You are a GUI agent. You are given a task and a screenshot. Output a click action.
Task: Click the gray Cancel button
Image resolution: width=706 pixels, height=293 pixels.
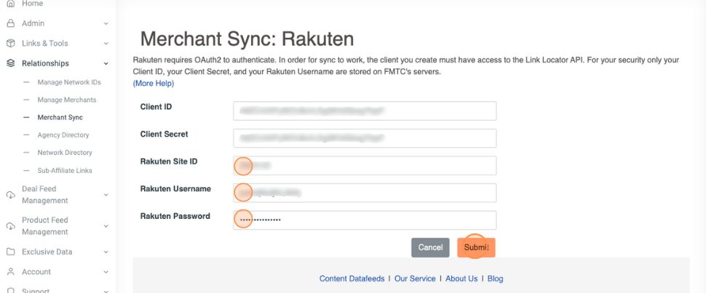point(430,247)
